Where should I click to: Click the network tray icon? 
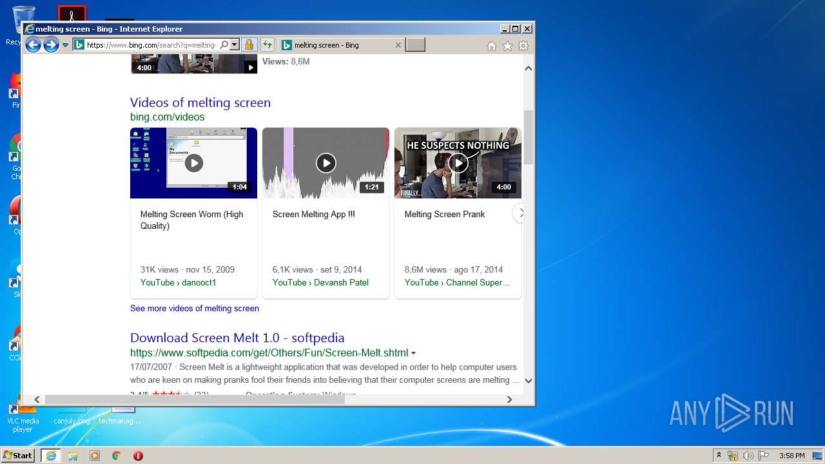pos(733,456)
